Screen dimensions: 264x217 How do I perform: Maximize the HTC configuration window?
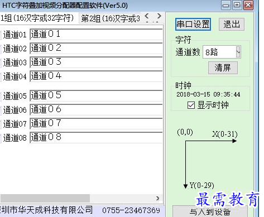[237, 5]
